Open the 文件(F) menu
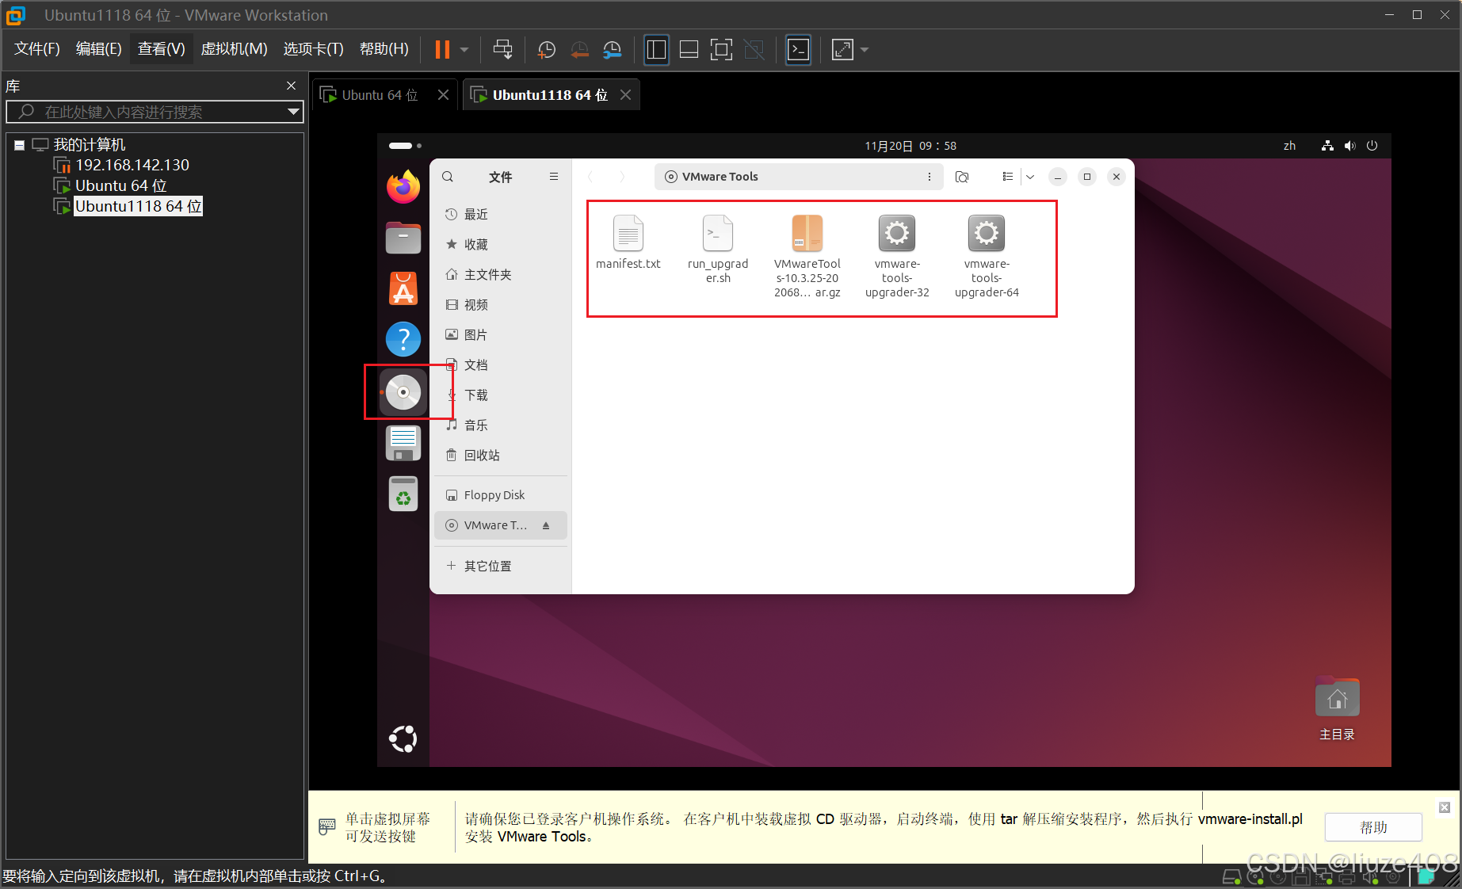The height and width of the screenshot is (889, 1462). pyautogui.click(x=37, y=49)
